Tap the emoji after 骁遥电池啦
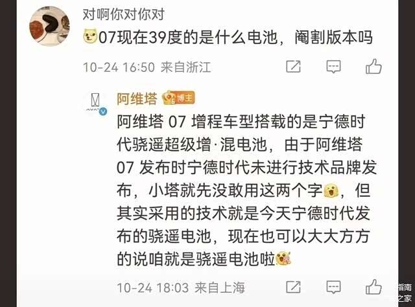Screen dimensions: 415x307 283,258
